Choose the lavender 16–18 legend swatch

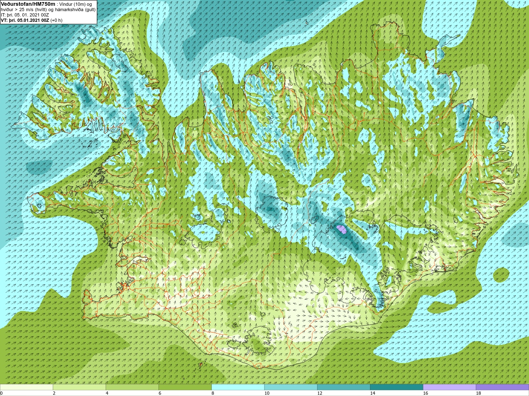pos(450,387)
